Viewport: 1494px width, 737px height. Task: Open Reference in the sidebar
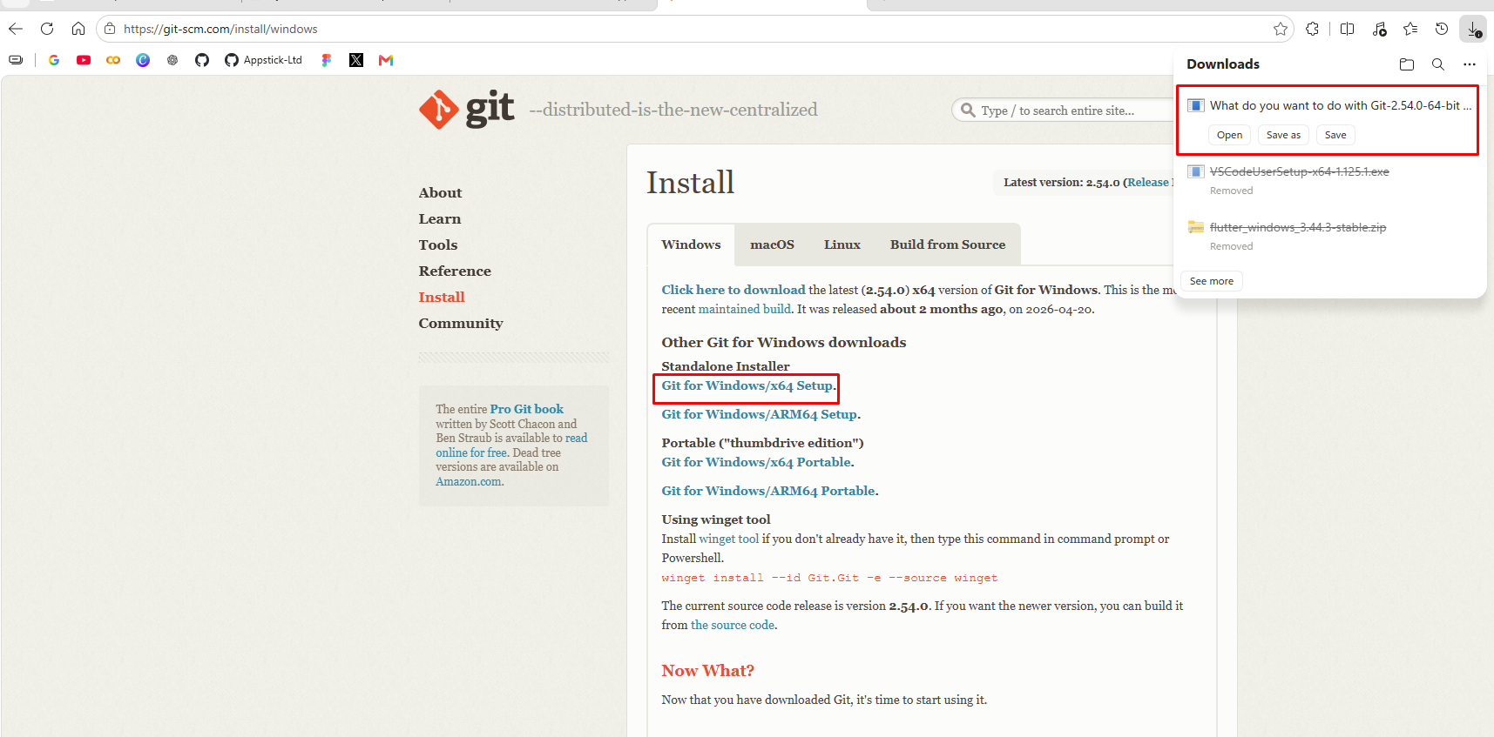tap(455, 271)
